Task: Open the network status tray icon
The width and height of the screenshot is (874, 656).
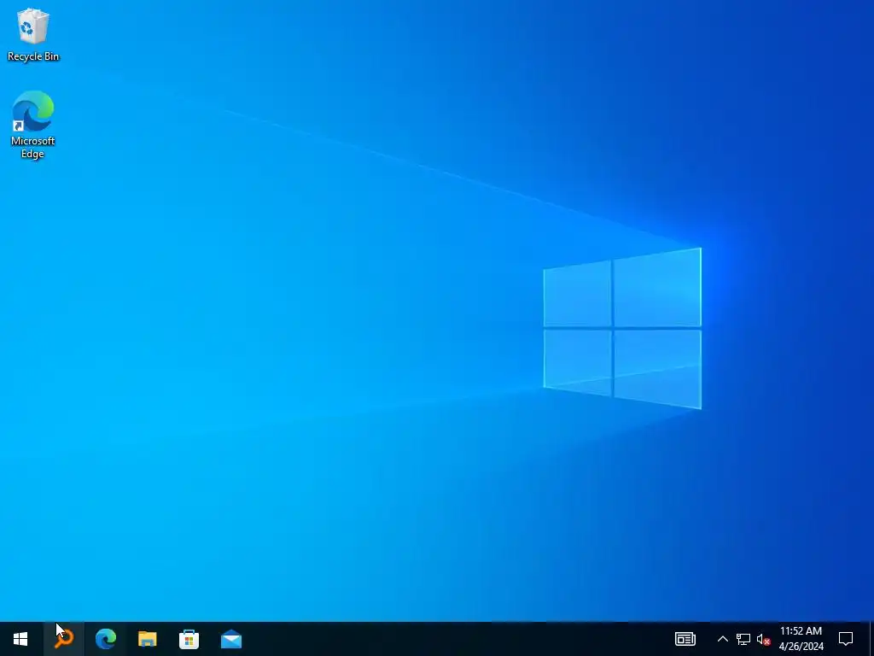Action: click(743, 639)
